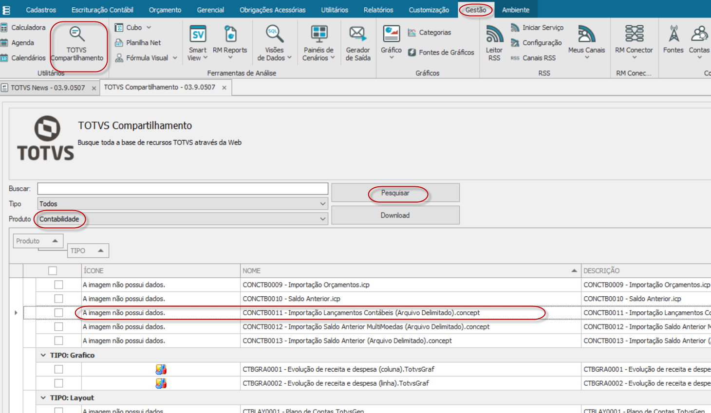Open the Cadastros menu
Screen dimensions: 711x413
41,10
